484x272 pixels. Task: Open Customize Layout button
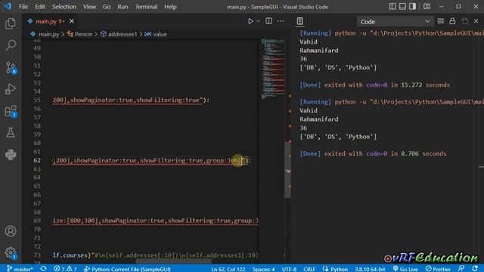(x=427, y=7)
